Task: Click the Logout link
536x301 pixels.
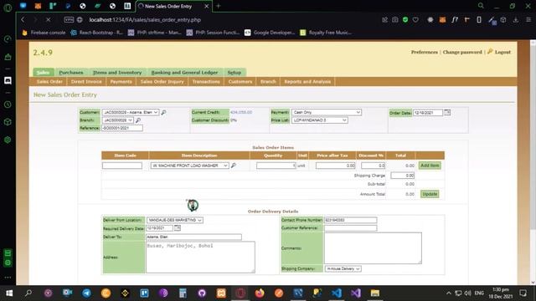Action: pyautogui.click(x=502, y=52)
